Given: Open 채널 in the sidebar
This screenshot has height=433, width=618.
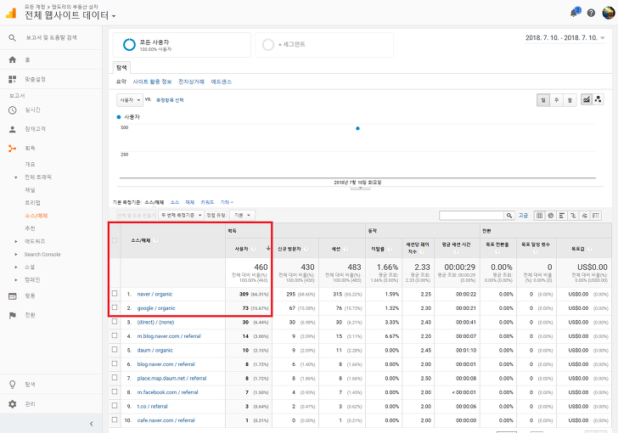Looking at the screenshot, I should pyautogui.click(x=30, y=190).
